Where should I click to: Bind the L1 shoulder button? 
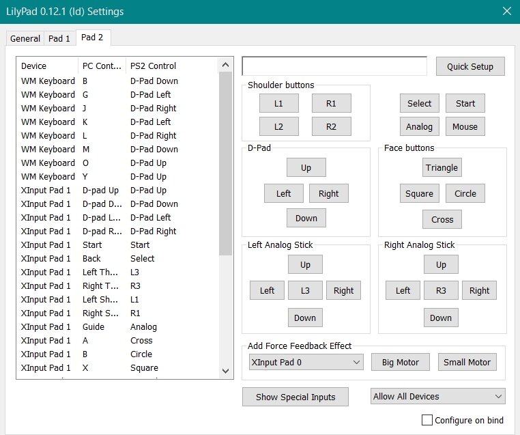[x=279, y=103]
